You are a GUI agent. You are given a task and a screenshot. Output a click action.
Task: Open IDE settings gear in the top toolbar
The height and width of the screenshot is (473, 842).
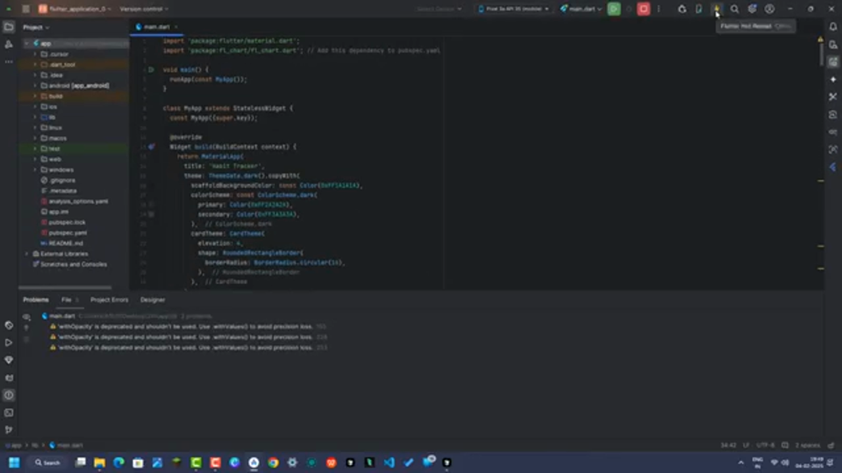[752, 9]
